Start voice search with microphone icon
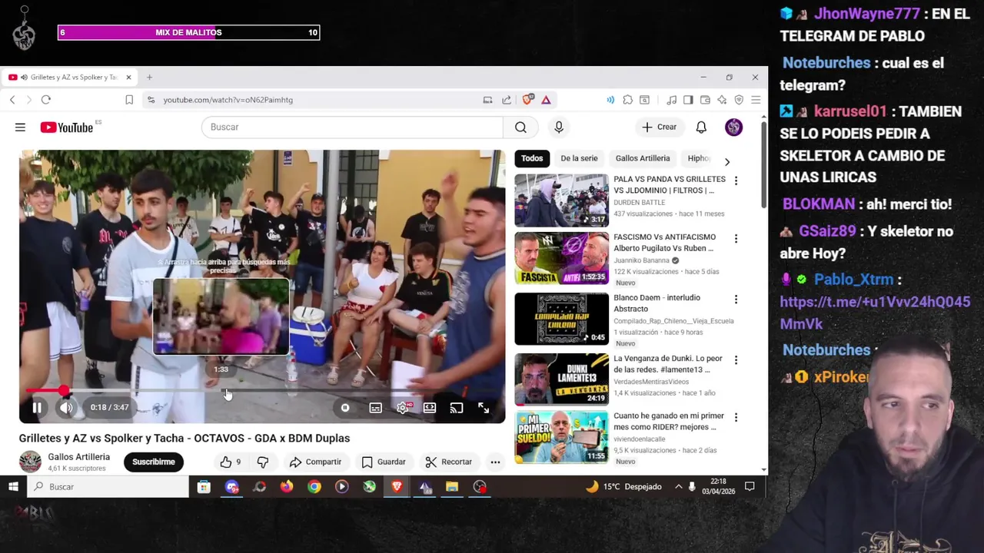The image size is (984, 553). tap(559, 127)
